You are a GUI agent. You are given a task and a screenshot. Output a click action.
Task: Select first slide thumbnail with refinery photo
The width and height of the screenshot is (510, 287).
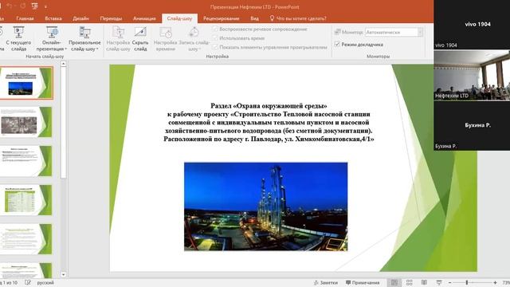[x=26, y=83]
